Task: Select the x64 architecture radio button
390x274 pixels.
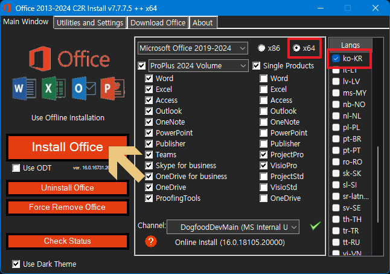Action: pyautogui.click(x=296, y=48)
